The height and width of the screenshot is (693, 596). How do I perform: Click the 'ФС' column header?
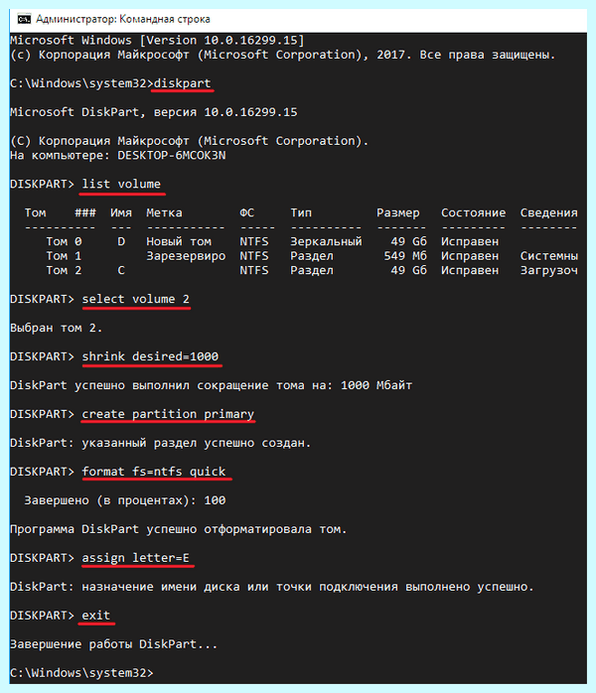tap(246, 213)
